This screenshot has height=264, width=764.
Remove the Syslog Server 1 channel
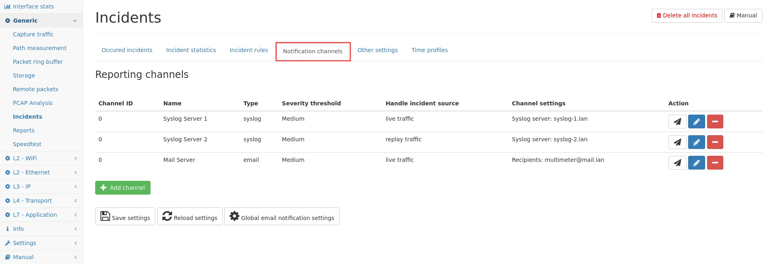click(x=715, y=122)
